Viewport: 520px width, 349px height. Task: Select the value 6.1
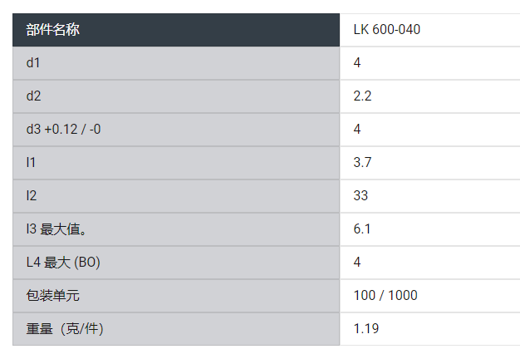click(x=362, y=229)
